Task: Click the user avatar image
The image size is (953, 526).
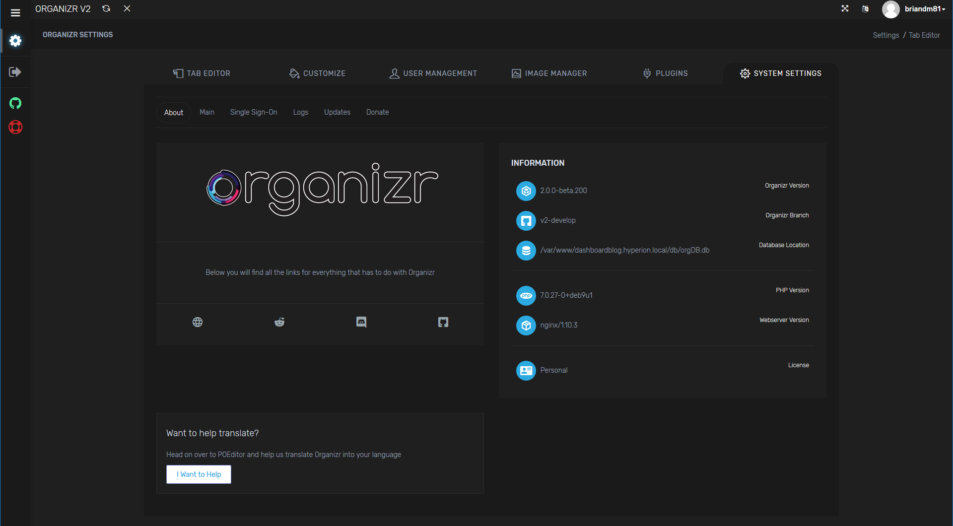Action: (891, 9)
